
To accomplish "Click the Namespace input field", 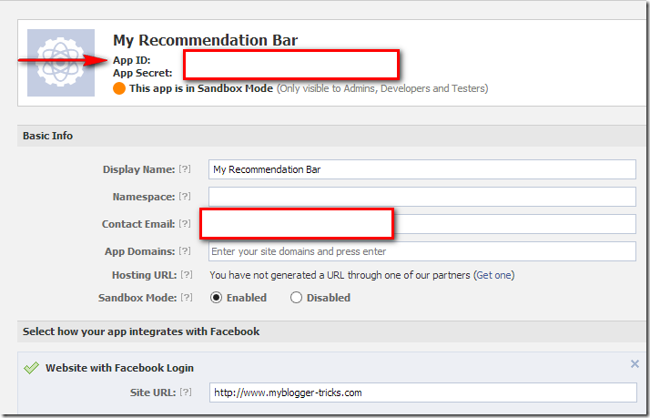I will pyautogui.click(x=421, y=197).
